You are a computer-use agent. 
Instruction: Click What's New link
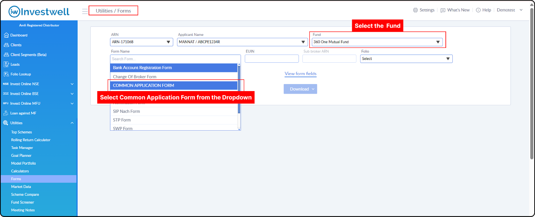coord(458,10)
